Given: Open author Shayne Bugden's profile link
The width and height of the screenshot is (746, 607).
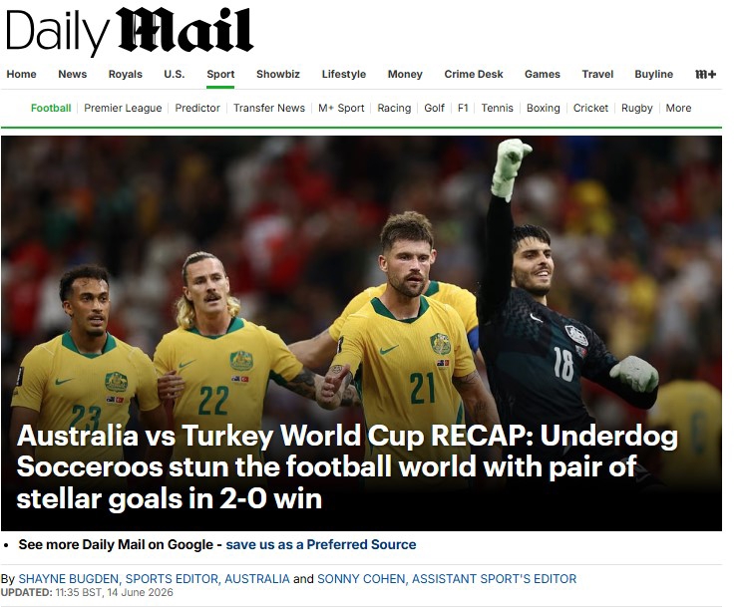Looking at the screenshot, I should [x=154, y=578].
